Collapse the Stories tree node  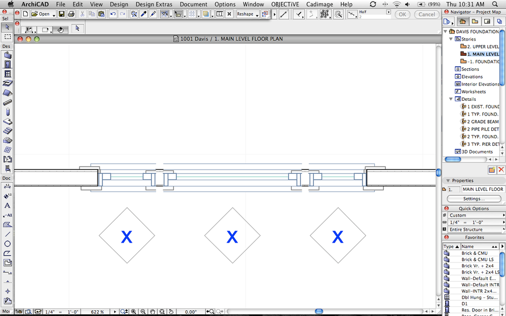pyautogui.click(x=451, y=39)
